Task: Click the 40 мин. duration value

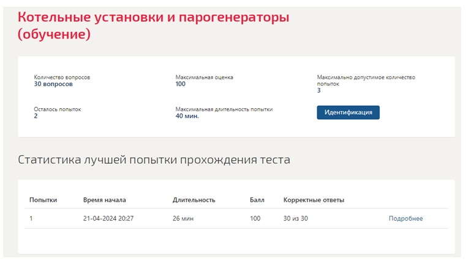Action: (x=187, y=116)
